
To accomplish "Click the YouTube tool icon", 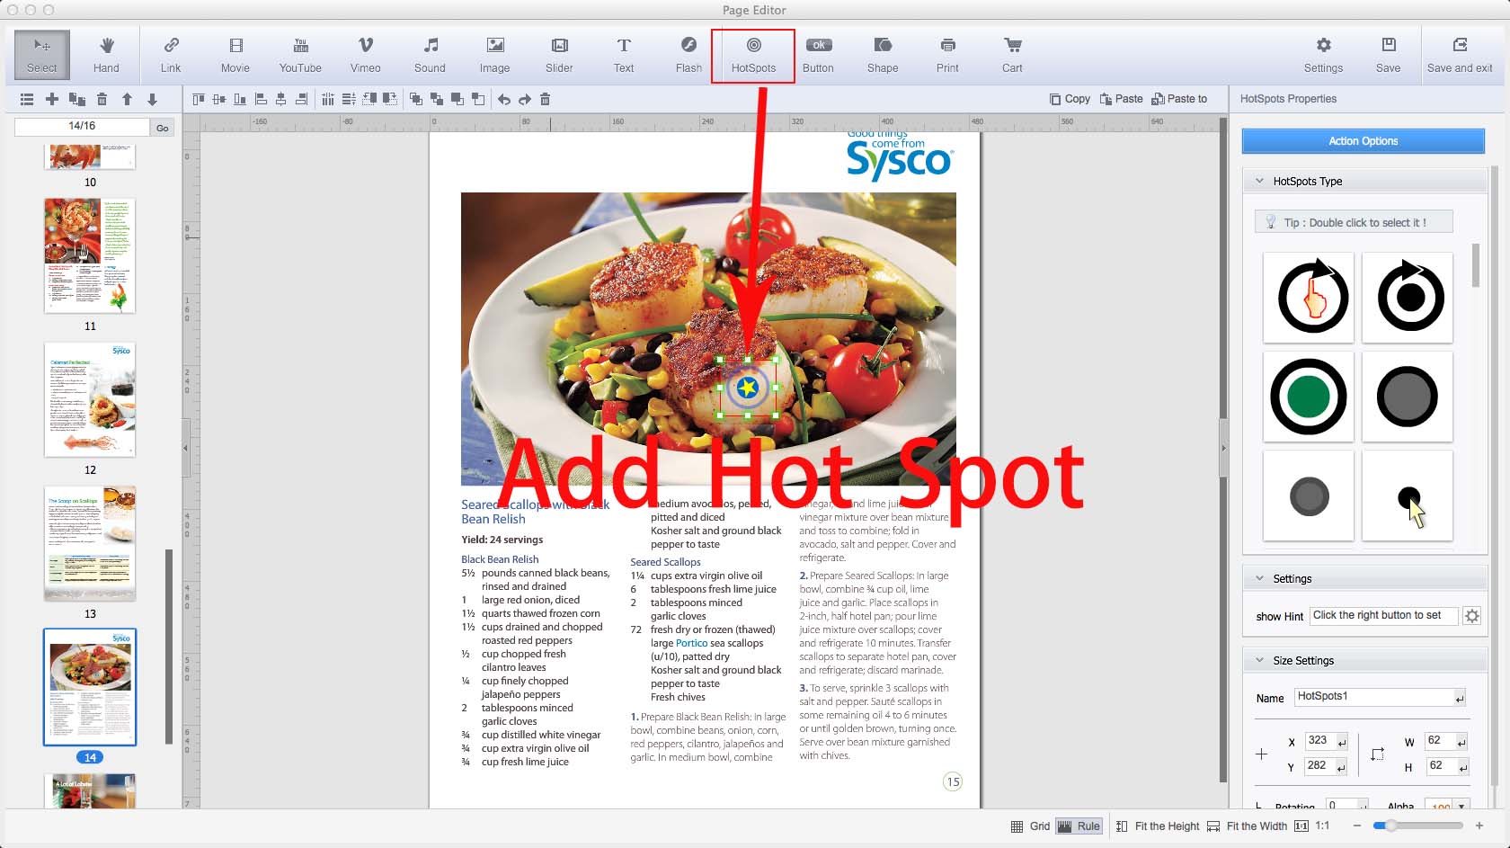I will 300,55.
